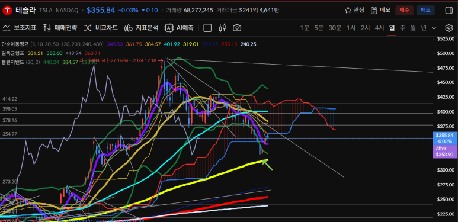The height and width of the screenshot is (222, 458).
Task: Click the Tesla logo icon
Action: pos(7,11)
